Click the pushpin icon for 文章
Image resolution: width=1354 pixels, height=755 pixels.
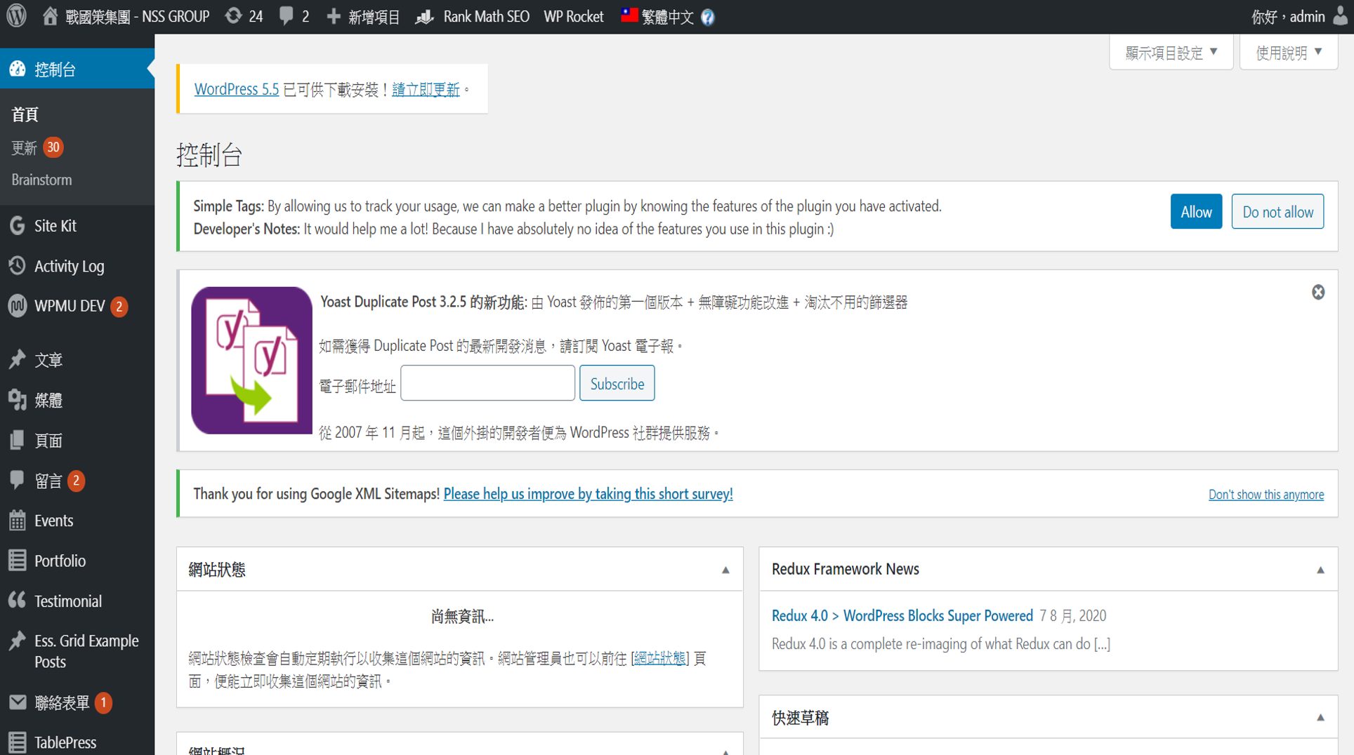[x=18, y=359]
